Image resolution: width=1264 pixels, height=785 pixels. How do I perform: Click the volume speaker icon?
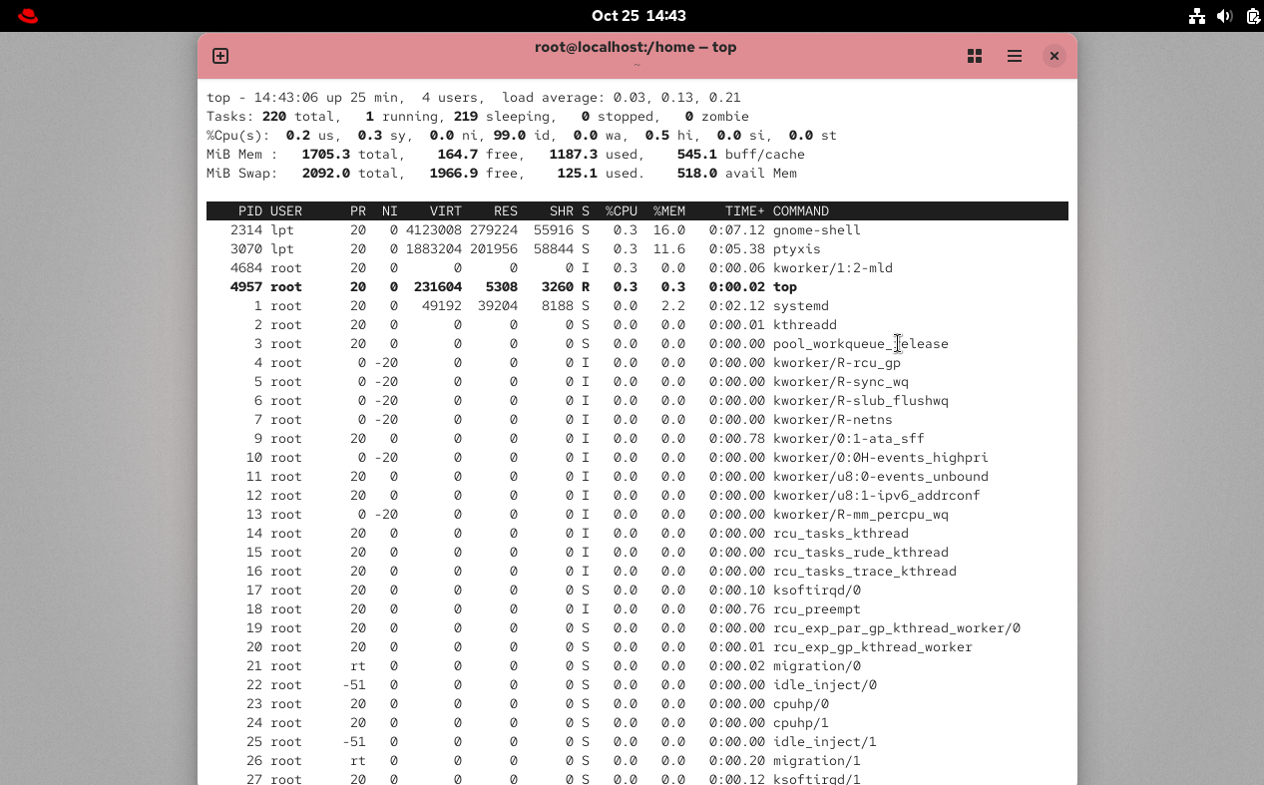tap(1224, 16)
